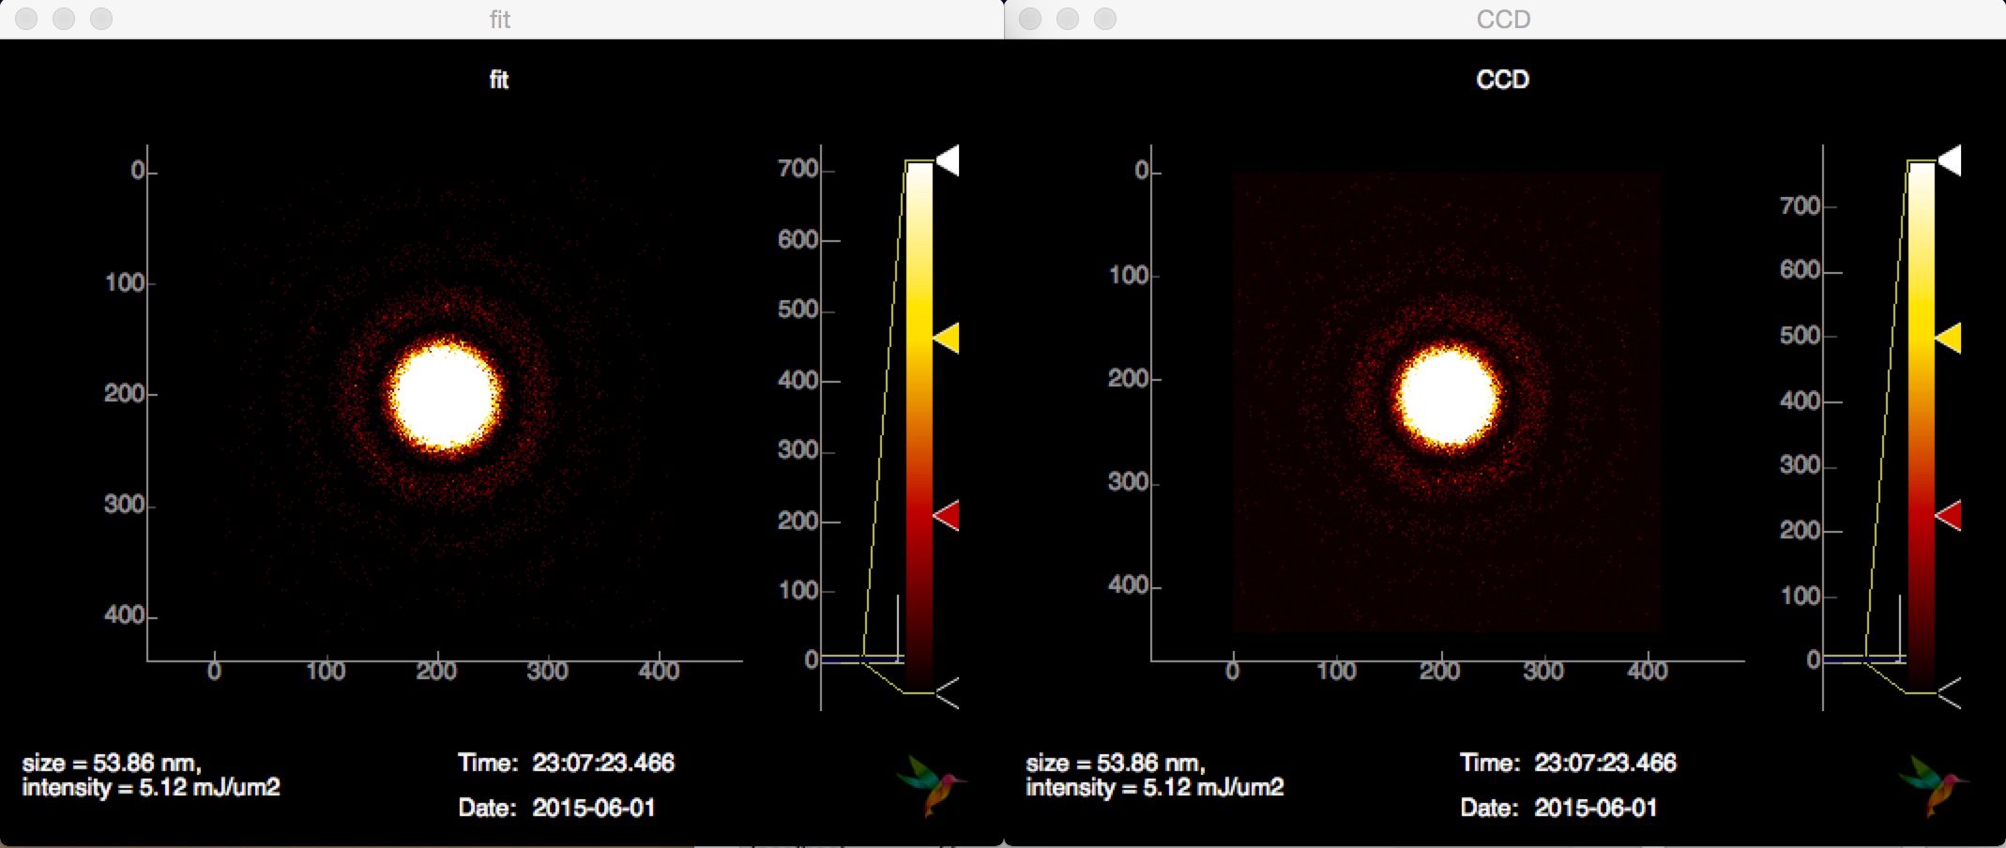This screenshot has height=848, width=2006.
Task: Click the hummingbird logo in fit window
Action: pos(932,784)
